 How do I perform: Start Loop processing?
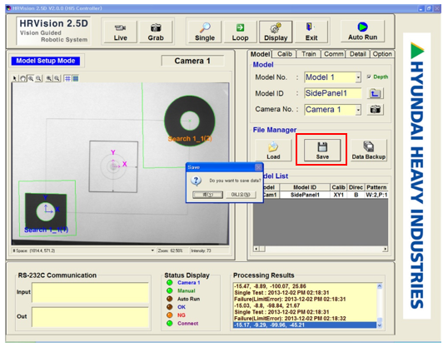pyautogui.click(x=240, y=32)
